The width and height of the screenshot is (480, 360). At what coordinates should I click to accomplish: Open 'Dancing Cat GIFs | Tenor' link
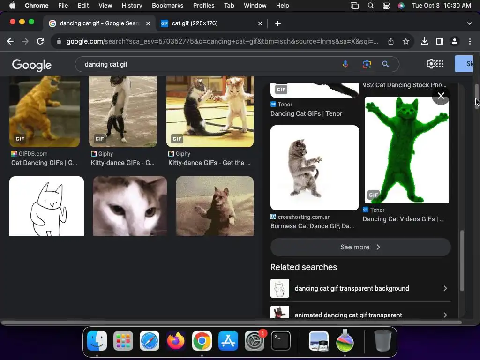306,113
